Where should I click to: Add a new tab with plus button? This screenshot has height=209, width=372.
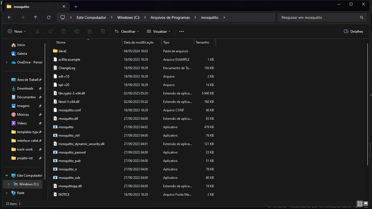click(76, 7)
